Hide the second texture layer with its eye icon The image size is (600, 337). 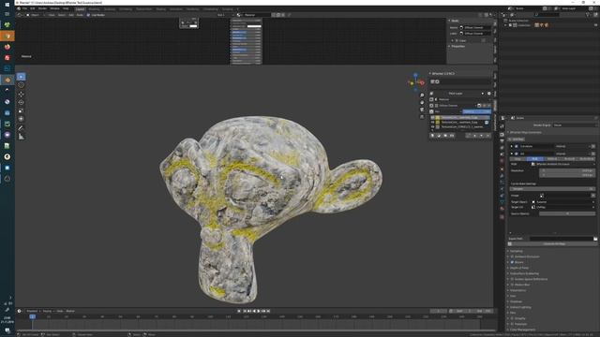click(432, 123)
